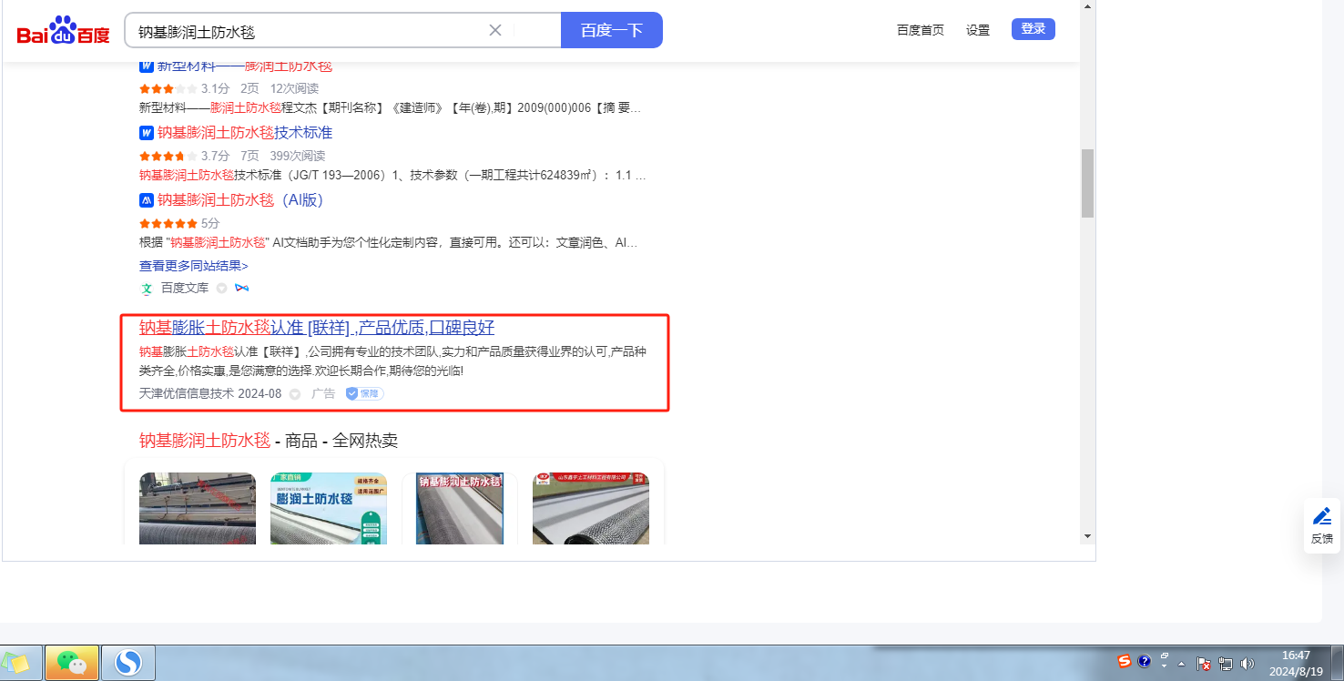Click the 保障 shield badge
Viewport: 1344px width, 681px height.
click(364, 394)
